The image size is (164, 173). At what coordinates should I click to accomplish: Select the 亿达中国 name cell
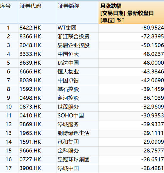[77, 63]
